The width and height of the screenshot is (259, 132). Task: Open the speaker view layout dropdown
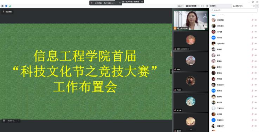pos(193,6)
